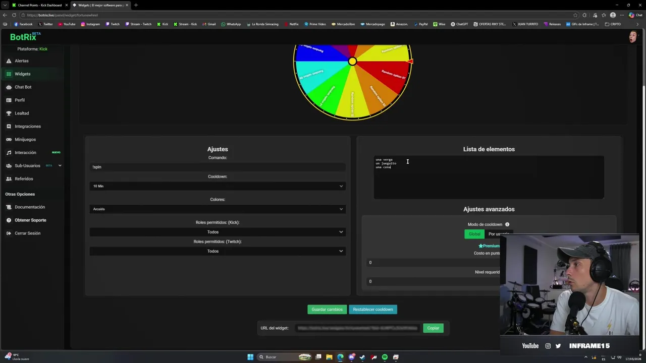Open the Netflix bookmark

[291, 24]
